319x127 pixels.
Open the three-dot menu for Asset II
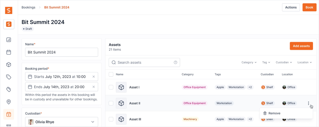pyautogui.click(x=308, y=103)
